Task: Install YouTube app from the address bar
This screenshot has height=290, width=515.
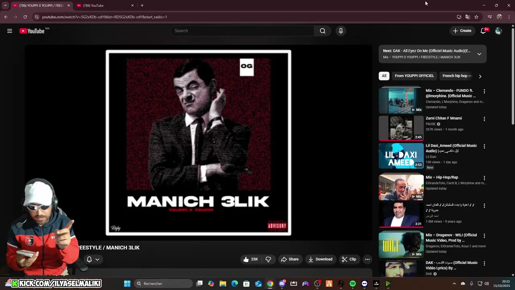Action: (459, 17)
